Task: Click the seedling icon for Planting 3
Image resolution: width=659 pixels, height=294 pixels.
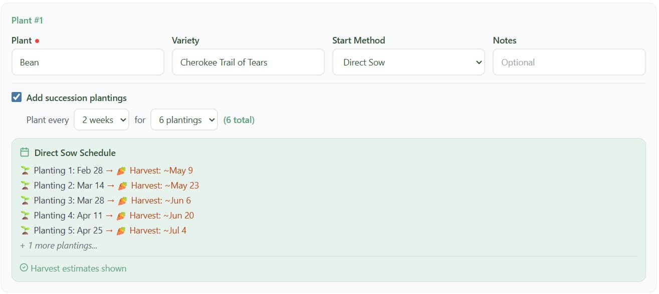Action: coord(25,200)
